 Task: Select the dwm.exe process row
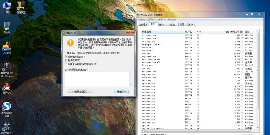pos(198,54)
